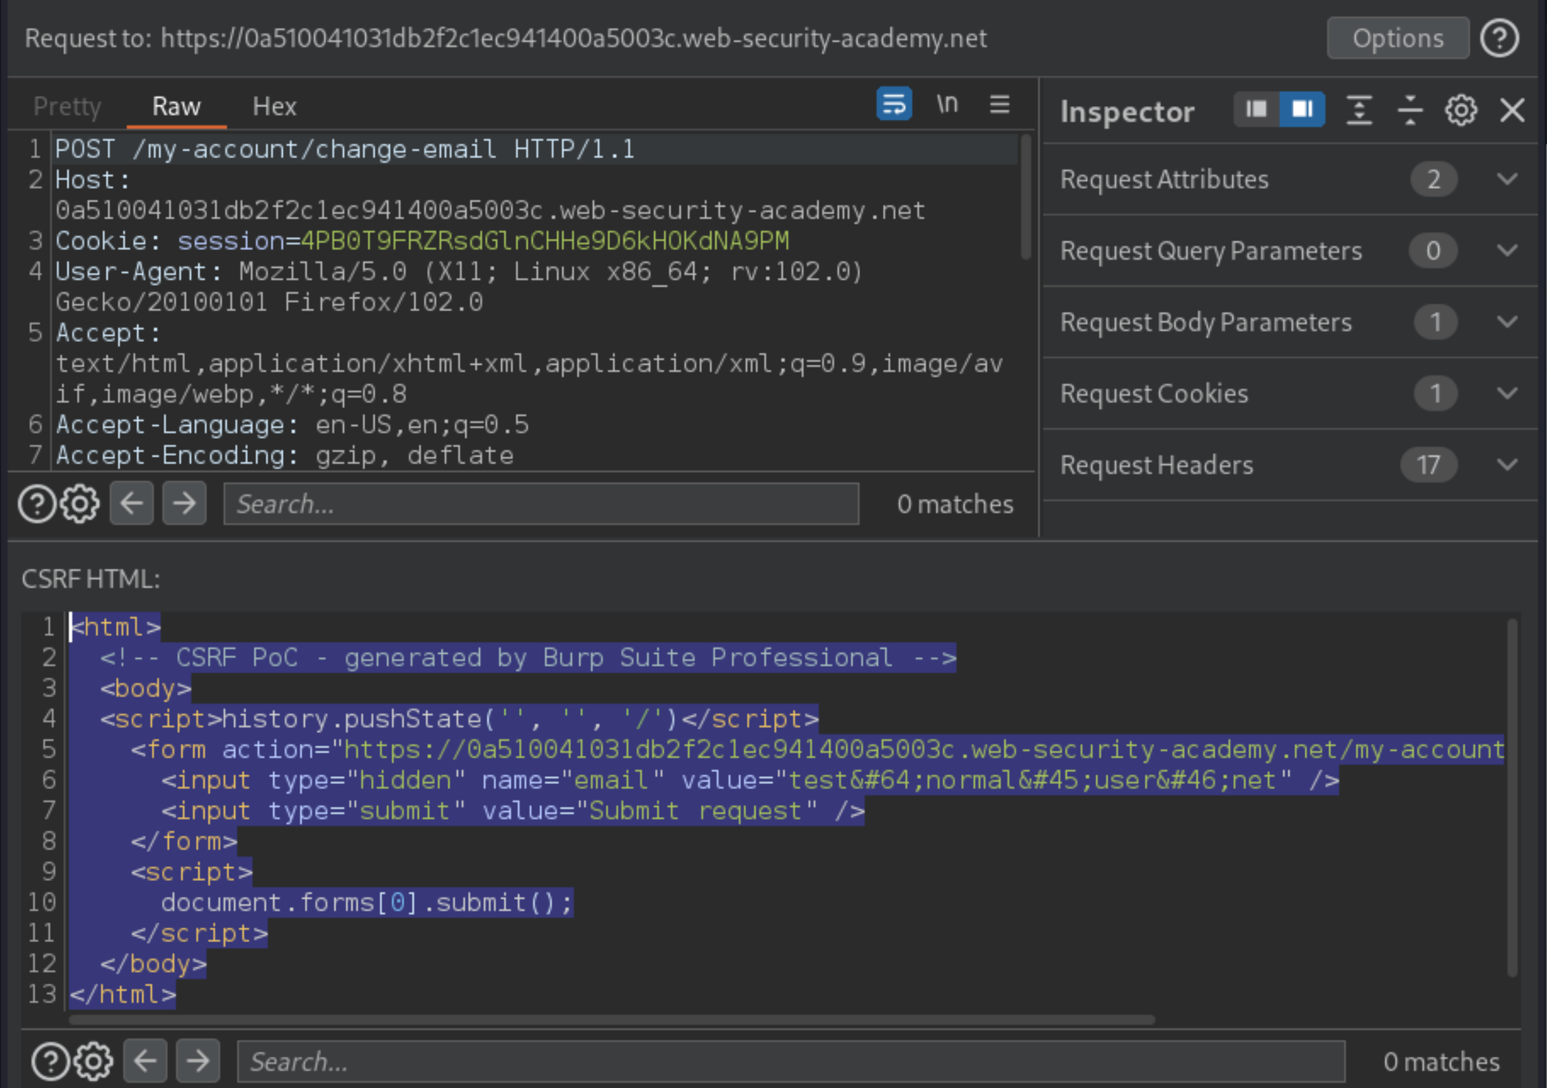Open request search help icon

pos(36,504)
